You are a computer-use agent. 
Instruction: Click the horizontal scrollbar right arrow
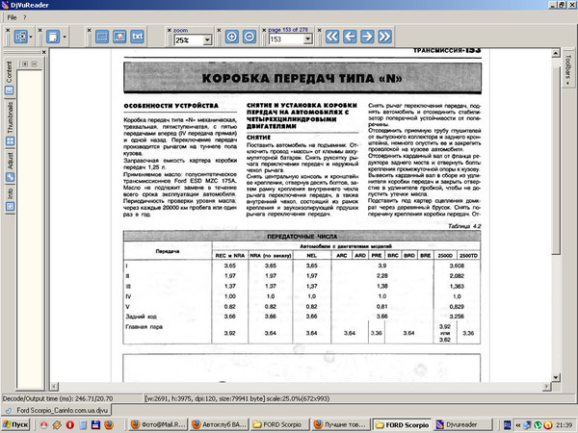(547, 386)
